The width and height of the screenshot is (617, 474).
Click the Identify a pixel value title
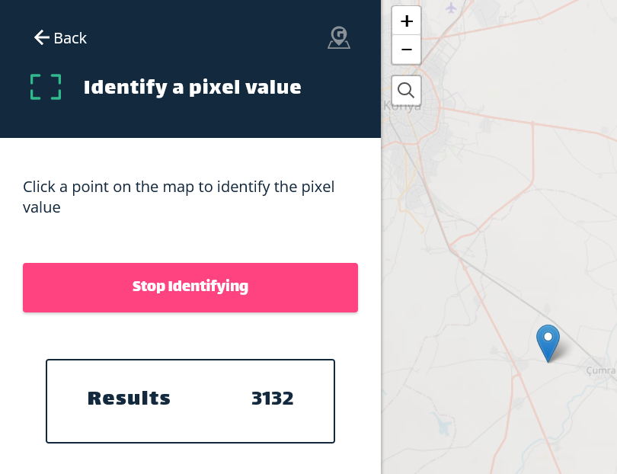[x=192, y=87]
